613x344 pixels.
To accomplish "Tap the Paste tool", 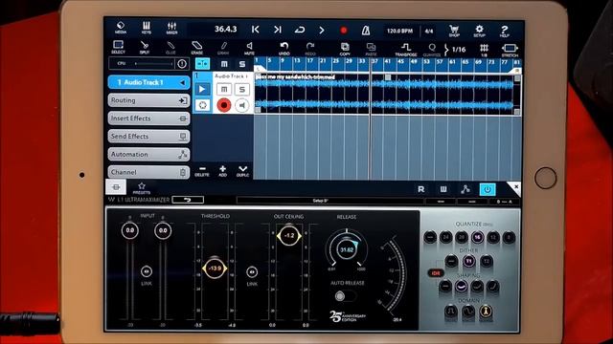I will pos(371,49).
